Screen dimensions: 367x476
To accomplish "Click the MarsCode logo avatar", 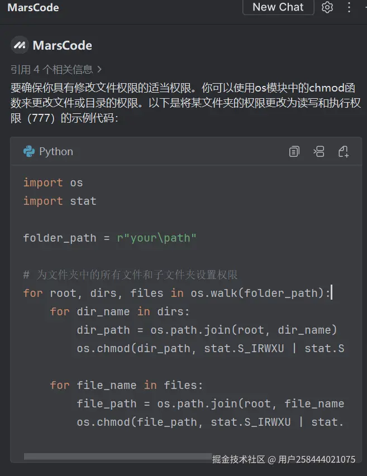I will pos(20,45).
